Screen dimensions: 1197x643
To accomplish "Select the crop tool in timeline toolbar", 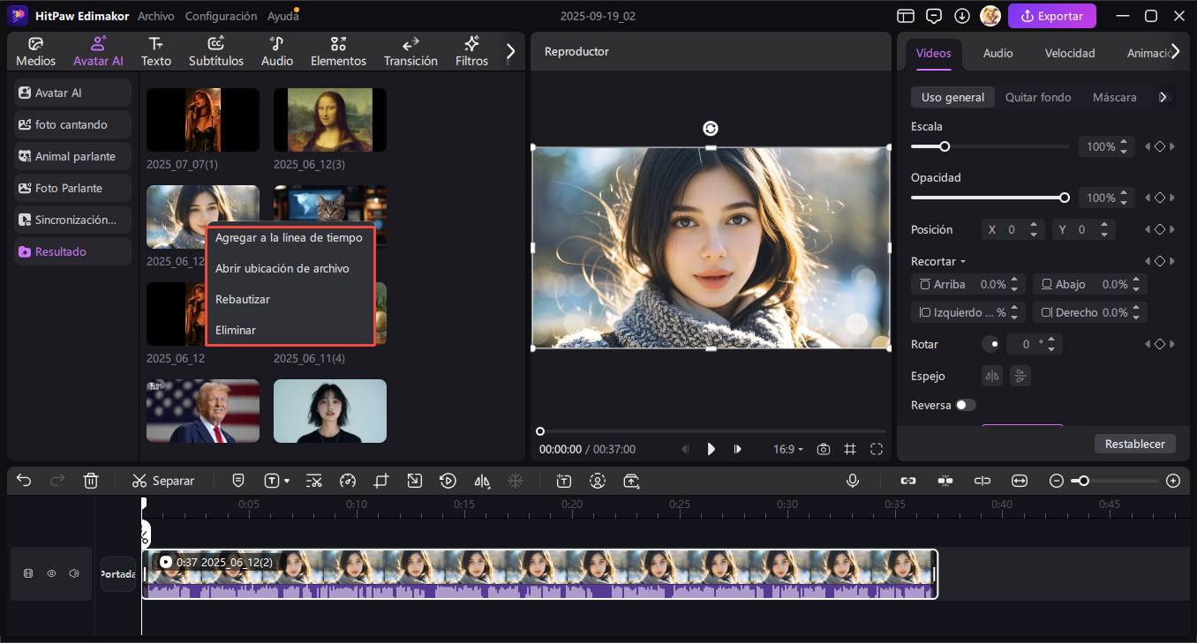I will point(380,481).
